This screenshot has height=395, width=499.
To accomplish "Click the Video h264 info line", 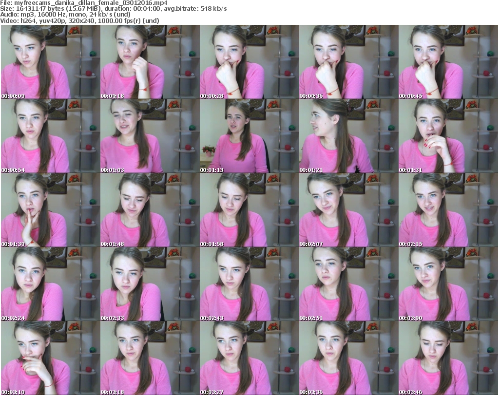I will pyautogui.click(x=79, y=20).
